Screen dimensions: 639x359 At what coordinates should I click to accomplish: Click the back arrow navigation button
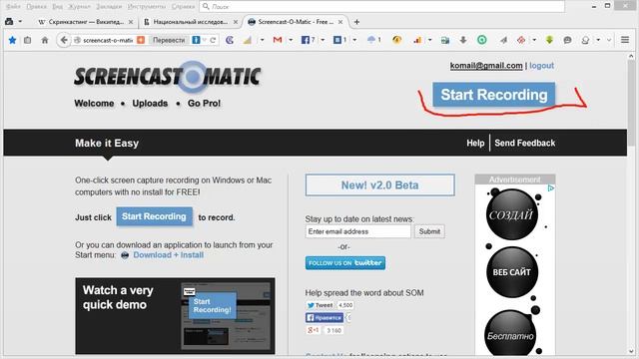click(x=64, y=40)
